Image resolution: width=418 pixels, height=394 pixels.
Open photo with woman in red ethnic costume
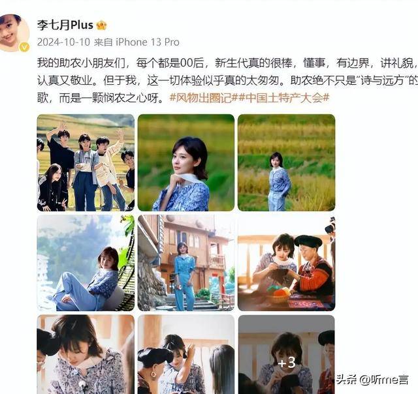coord(286,263)
